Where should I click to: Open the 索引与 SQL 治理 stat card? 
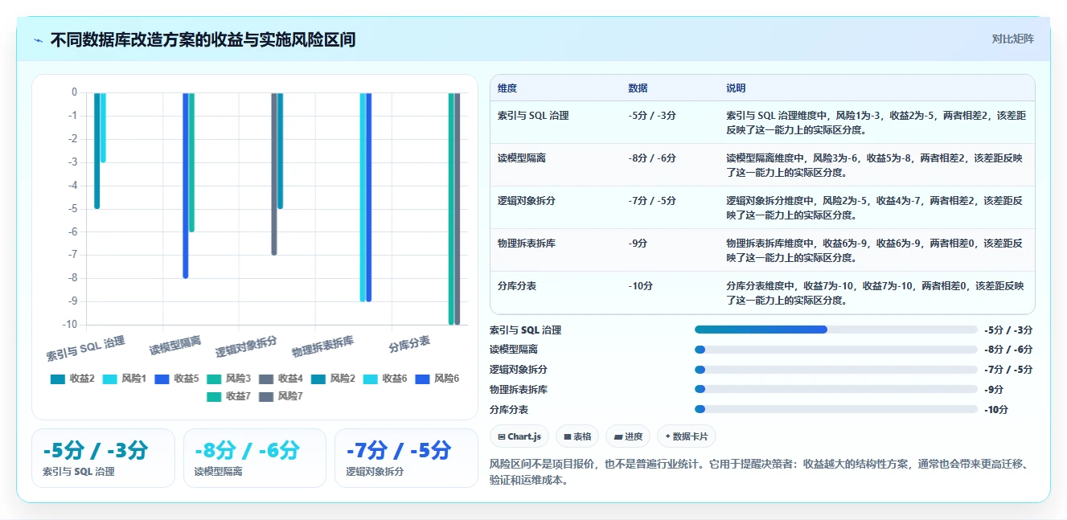pos(103,458)
